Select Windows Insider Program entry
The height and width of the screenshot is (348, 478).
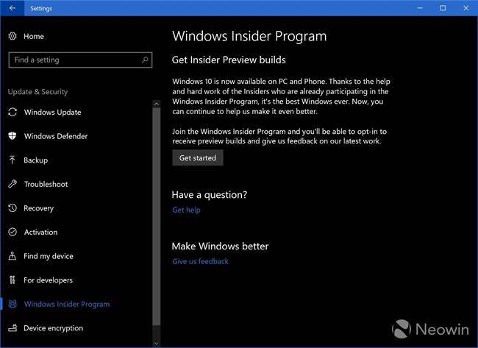pos(67,304)
